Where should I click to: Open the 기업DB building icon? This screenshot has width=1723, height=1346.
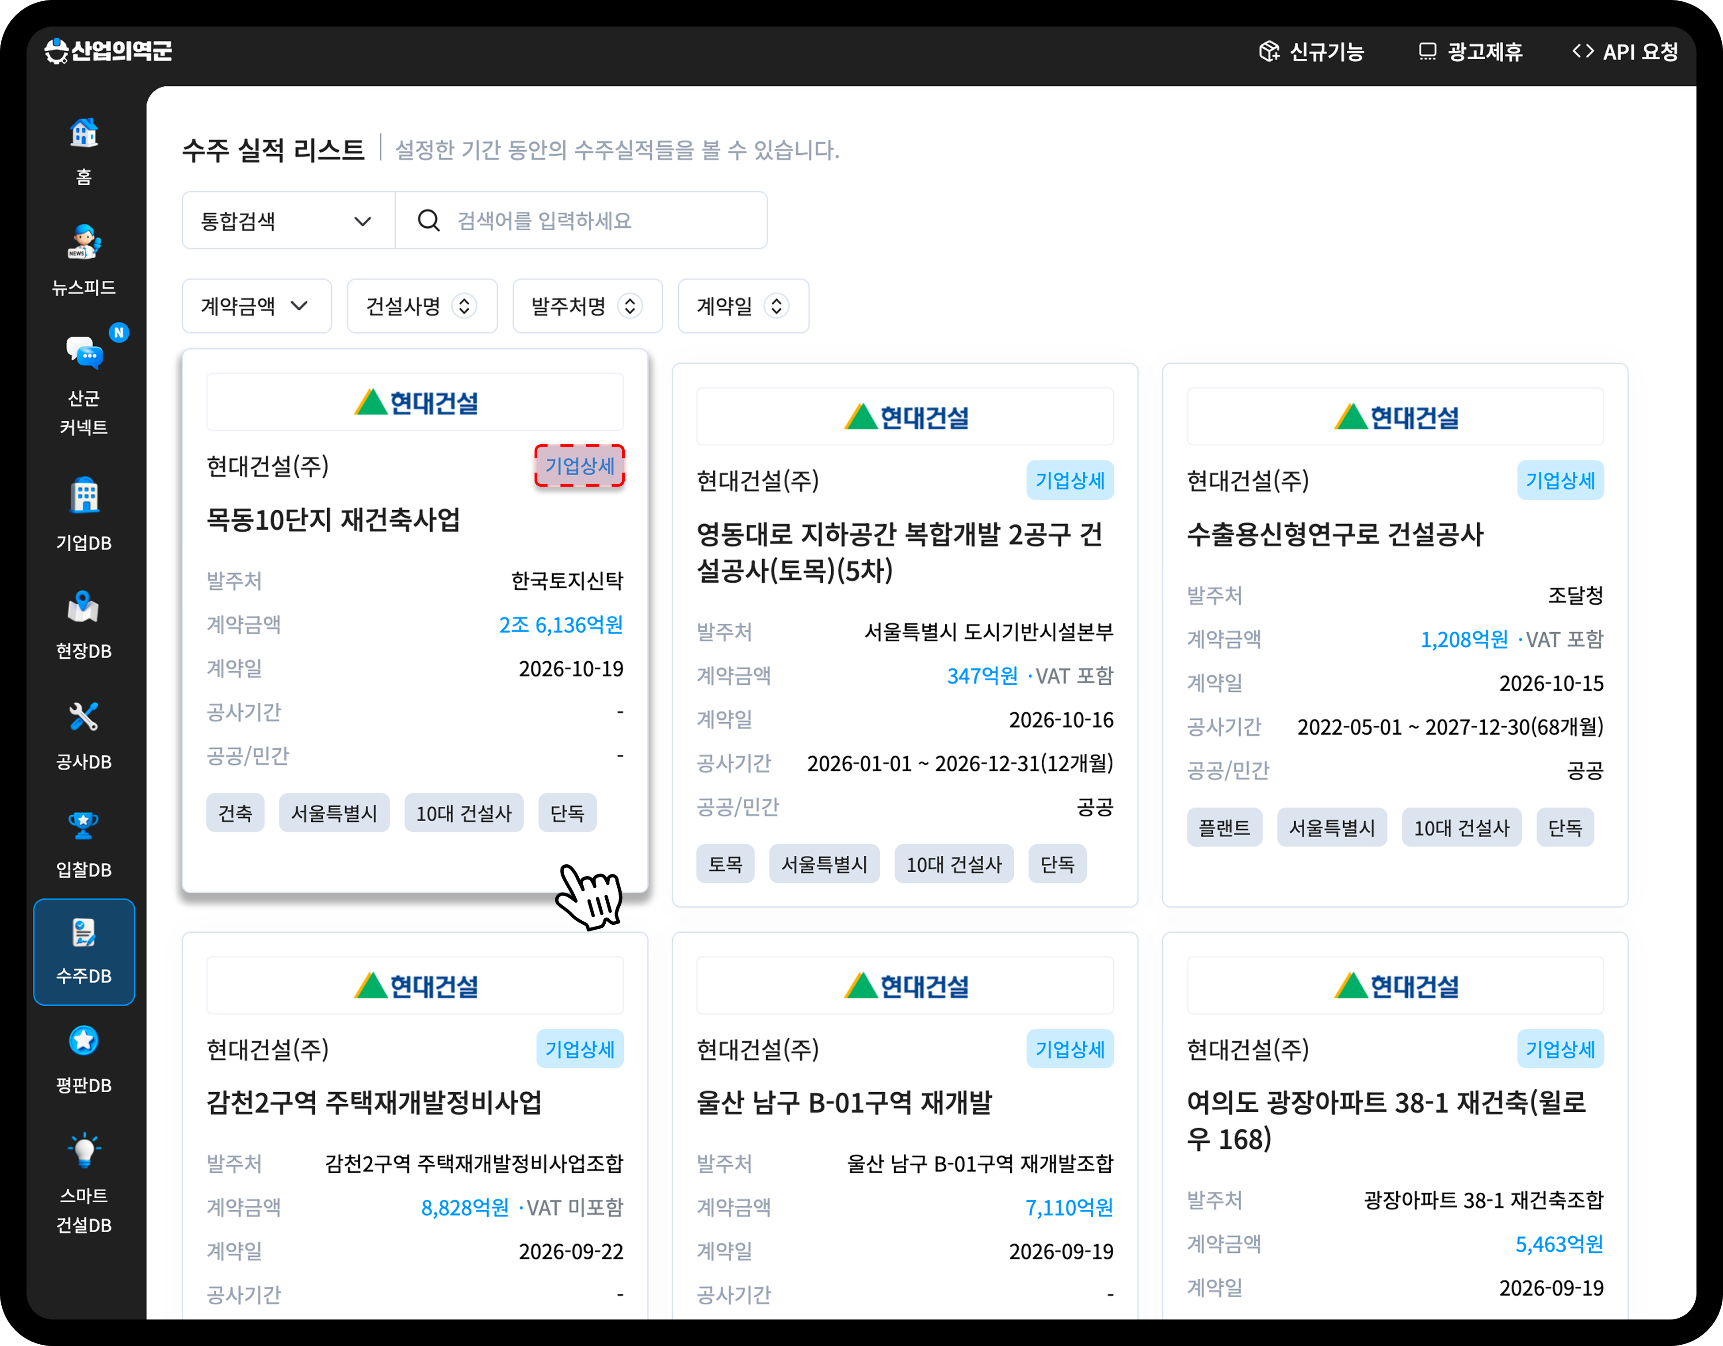pos(84,496)
